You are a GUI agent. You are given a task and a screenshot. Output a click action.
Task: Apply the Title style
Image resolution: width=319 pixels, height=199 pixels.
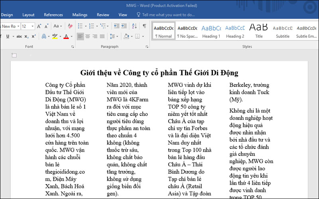click(x=259, y=31)
